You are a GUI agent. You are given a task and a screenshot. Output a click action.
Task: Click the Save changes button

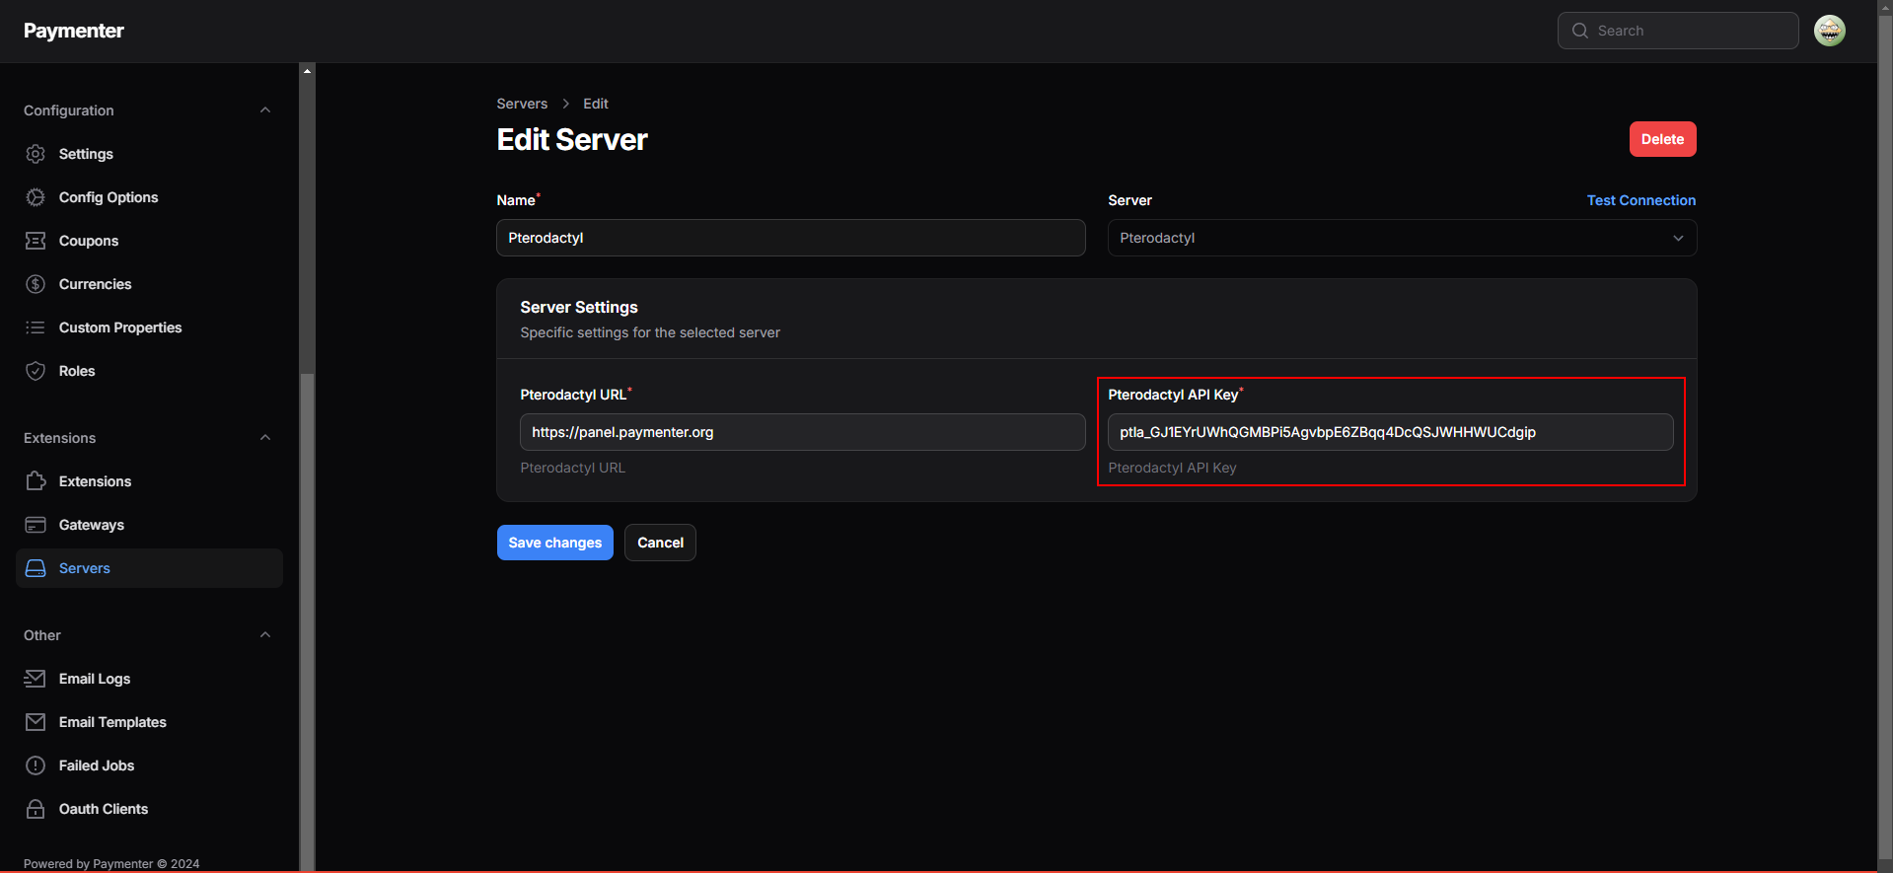coord(554,543)
